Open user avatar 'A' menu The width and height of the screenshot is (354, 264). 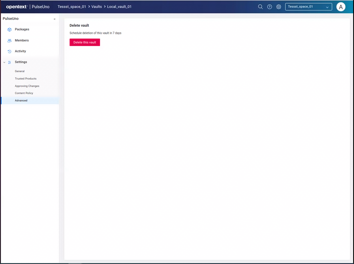[341, 7]
